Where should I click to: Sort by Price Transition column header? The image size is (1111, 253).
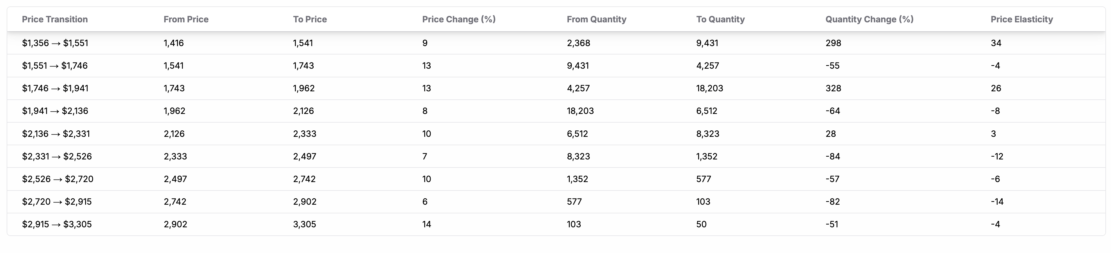pyautogui.click(x=55, y=19)
